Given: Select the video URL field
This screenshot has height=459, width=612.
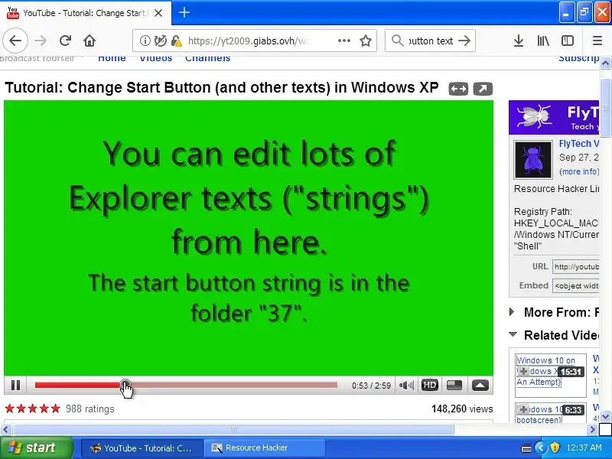Looking at the screenshot, I should [576, 266].
